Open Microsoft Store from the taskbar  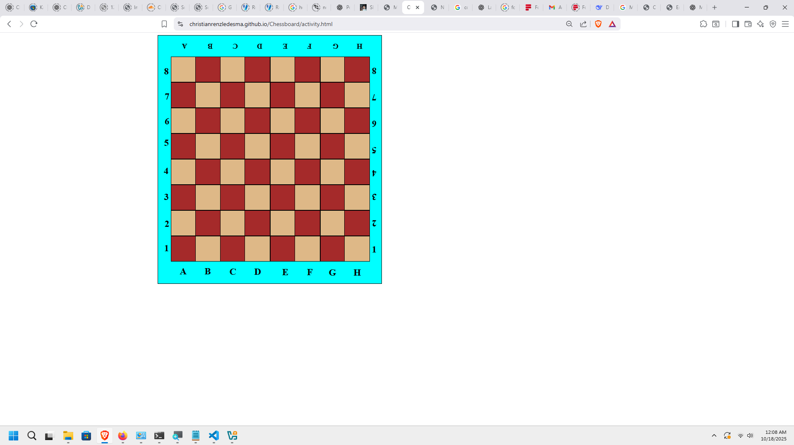click(x=86, y=435)
